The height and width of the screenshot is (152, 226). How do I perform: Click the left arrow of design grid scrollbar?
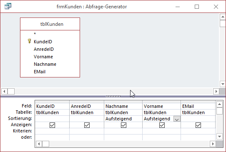[39, 144]
